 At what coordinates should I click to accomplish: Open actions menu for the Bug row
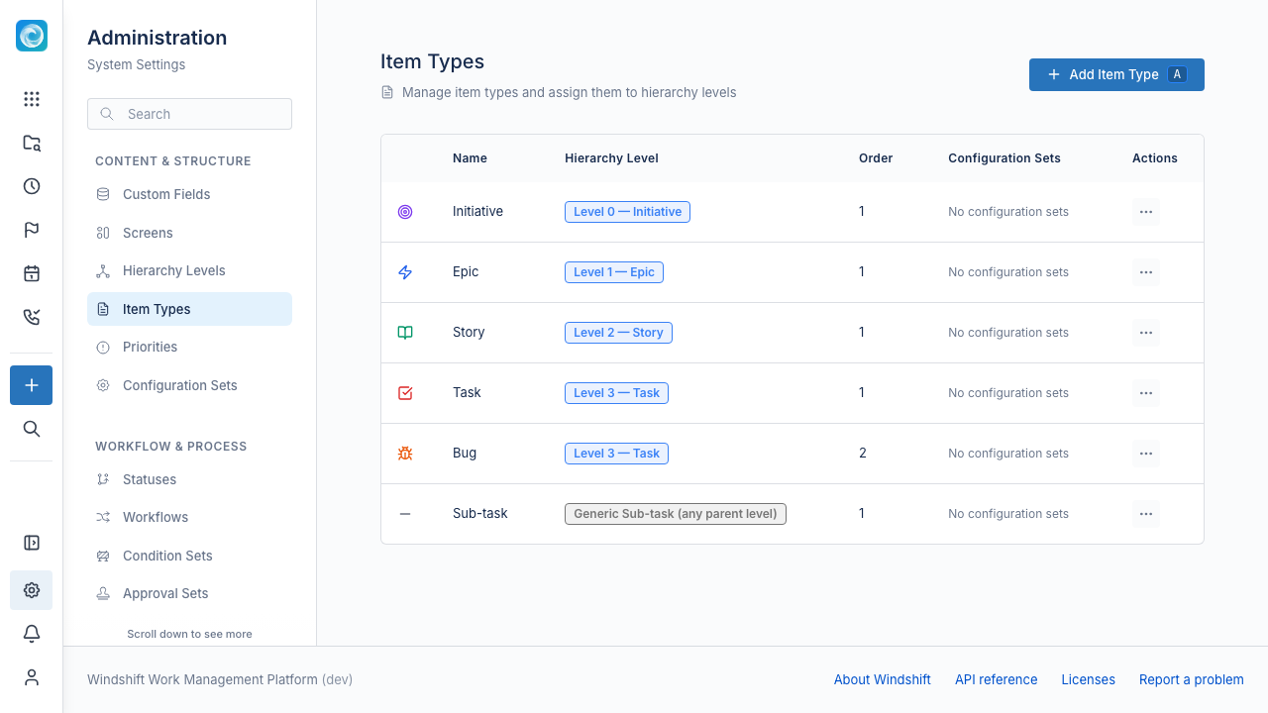pos(1146,454)
